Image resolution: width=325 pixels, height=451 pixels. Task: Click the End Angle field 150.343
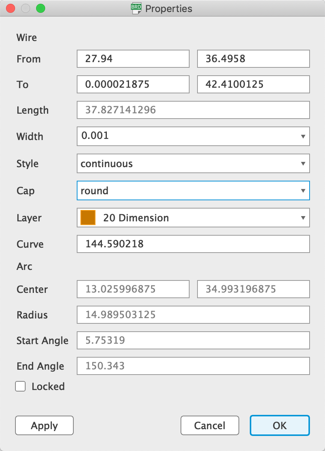[193, 366]
